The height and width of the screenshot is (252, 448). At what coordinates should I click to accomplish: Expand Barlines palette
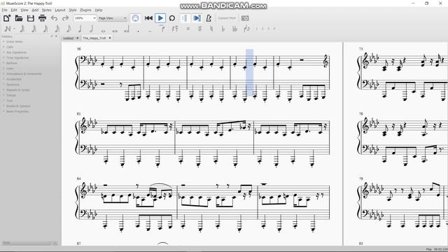point(12,63)
